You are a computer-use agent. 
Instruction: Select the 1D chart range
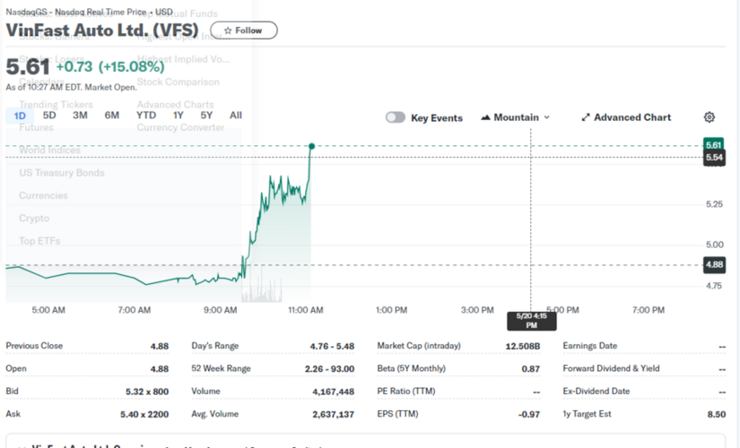[20, 116]
